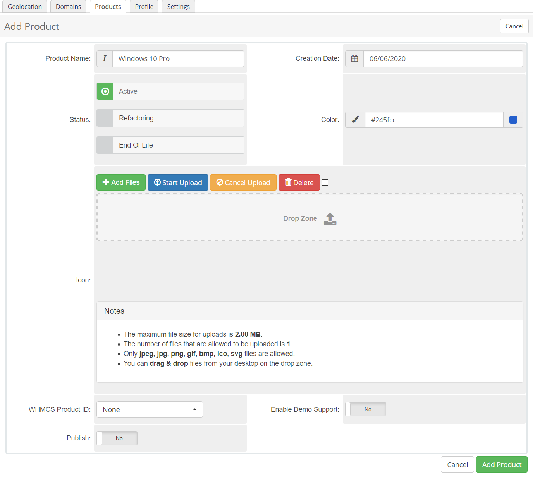Switch to the Domains tab

point(69,7)
